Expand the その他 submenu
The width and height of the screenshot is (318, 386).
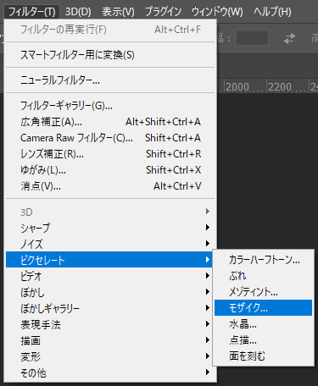coord(110,372)
